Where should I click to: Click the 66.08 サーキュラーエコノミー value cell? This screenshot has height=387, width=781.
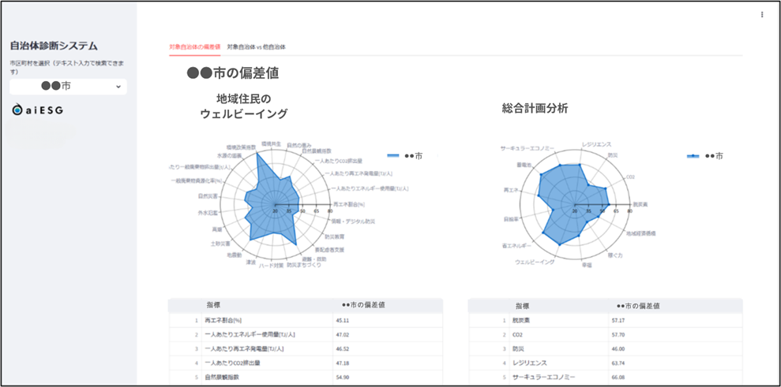(621, 378)
